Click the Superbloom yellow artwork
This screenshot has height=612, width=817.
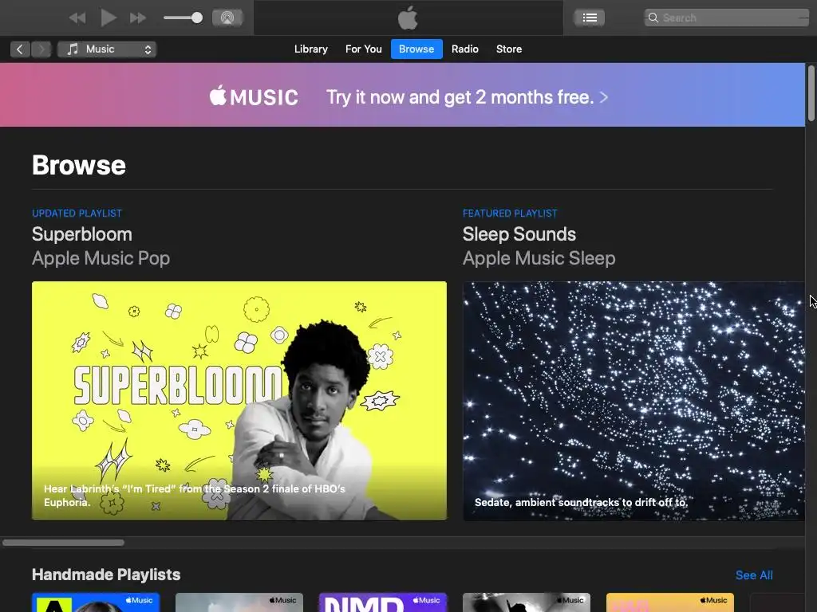(239, 401)
